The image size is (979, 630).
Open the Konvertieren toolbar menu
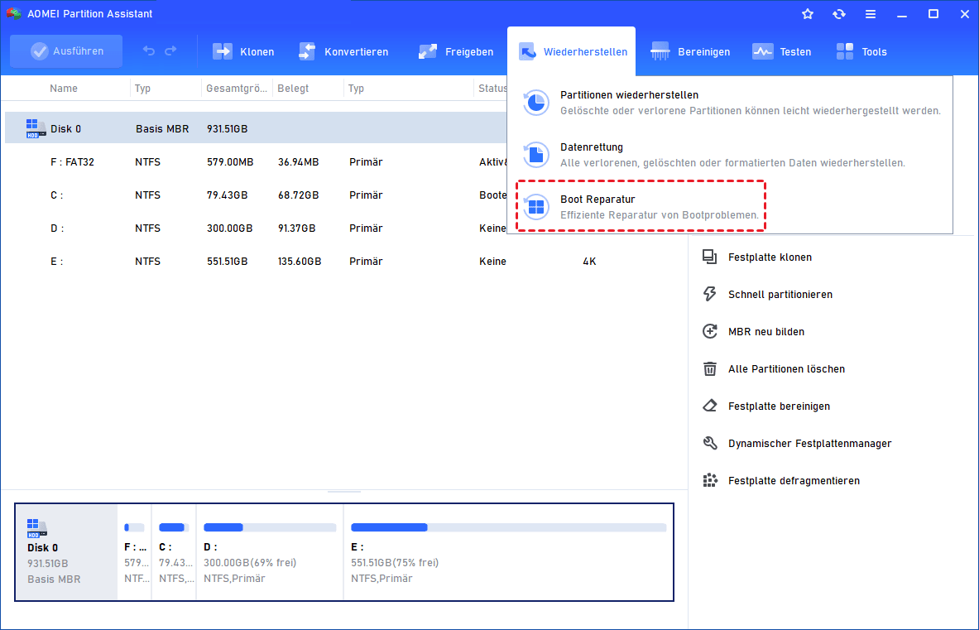(343, 51)
